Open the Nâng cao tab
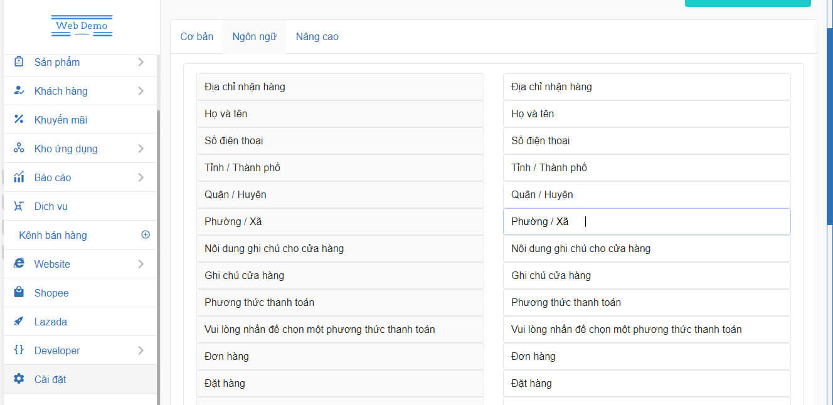Screen dimensions: 833x405 pyautogui.click(x=317, y=37)
